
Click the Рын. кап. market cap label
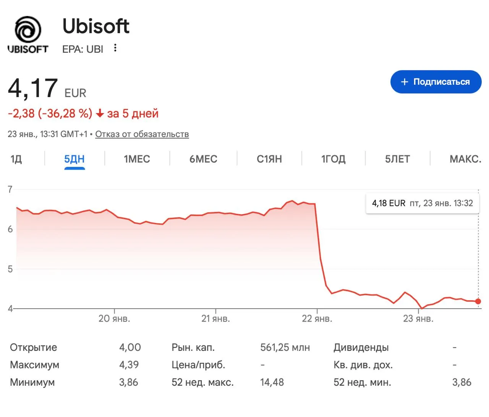pos(193,347)
